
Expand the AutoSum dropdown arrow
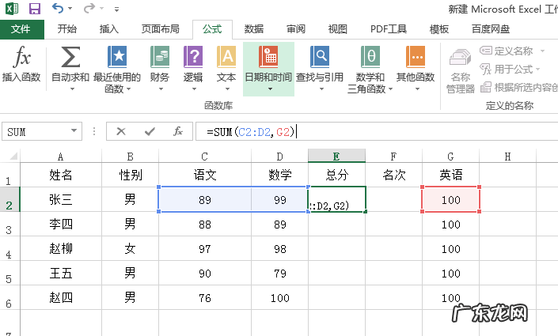[72, 89]
